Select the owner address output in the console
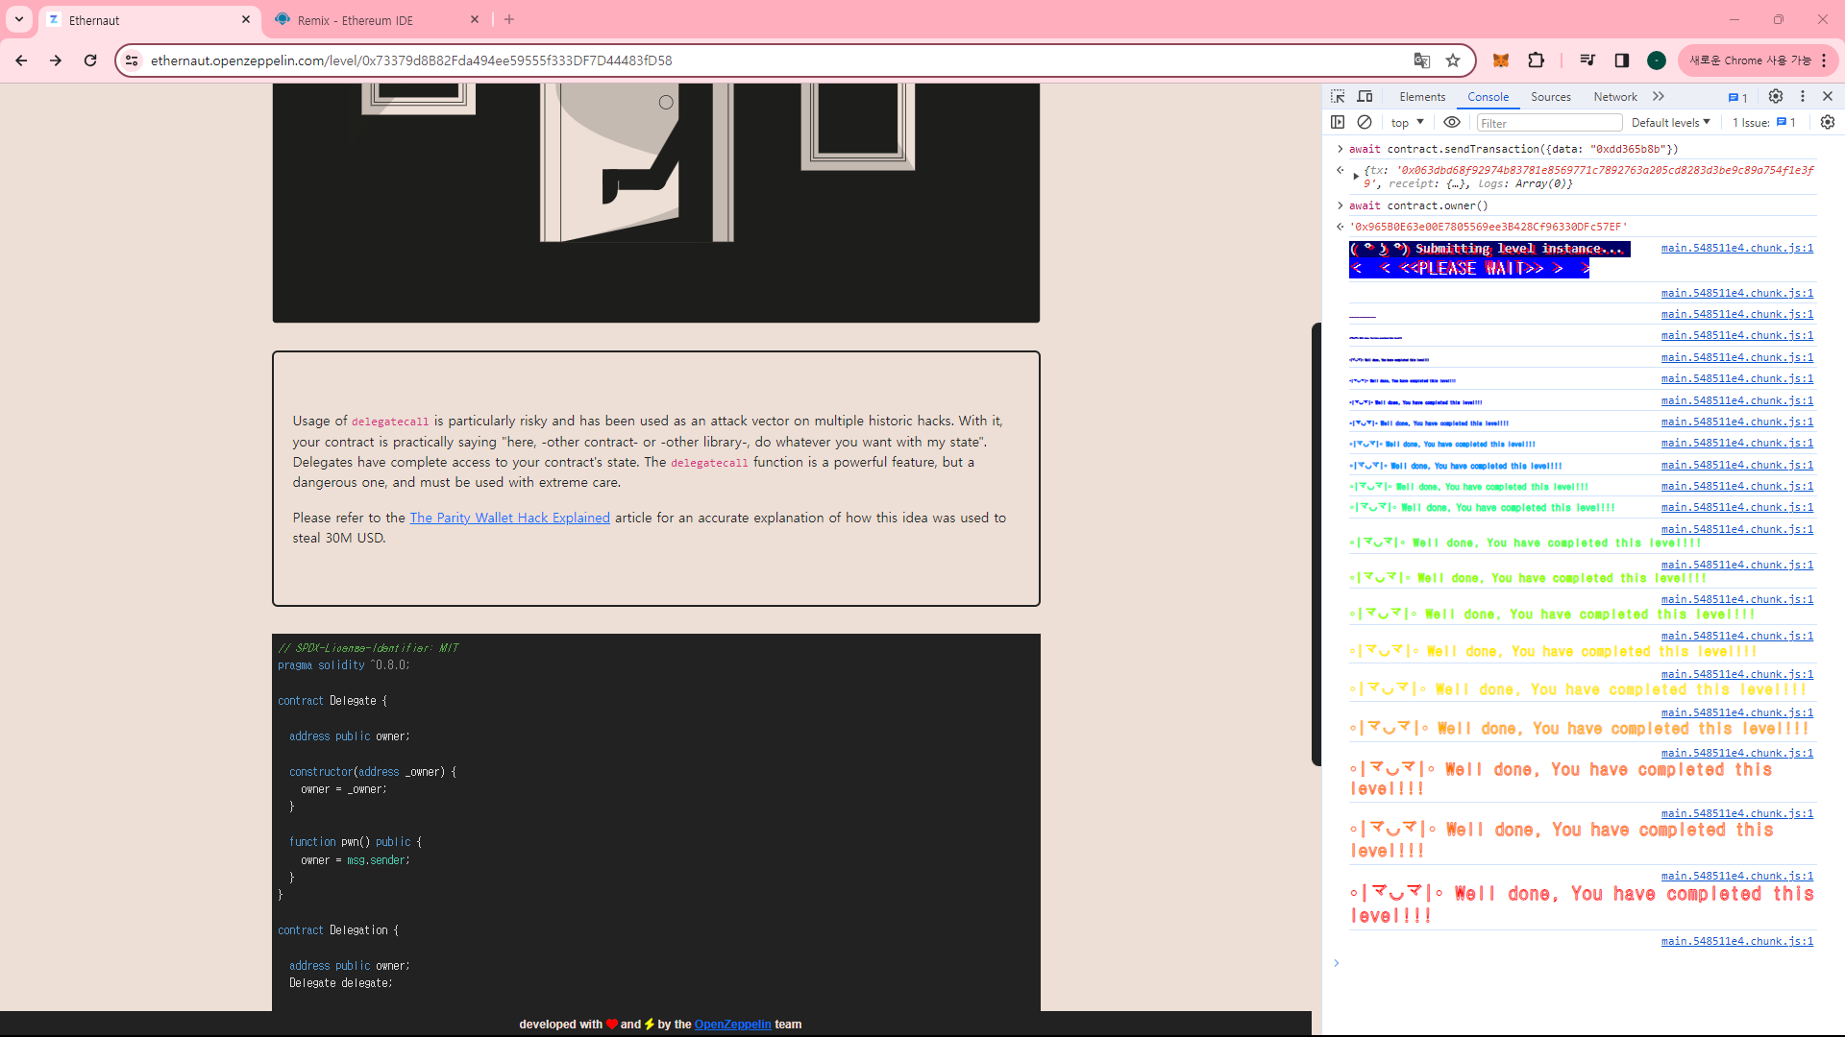The image size is (1845, 1037). click(x=1488, y=228)
